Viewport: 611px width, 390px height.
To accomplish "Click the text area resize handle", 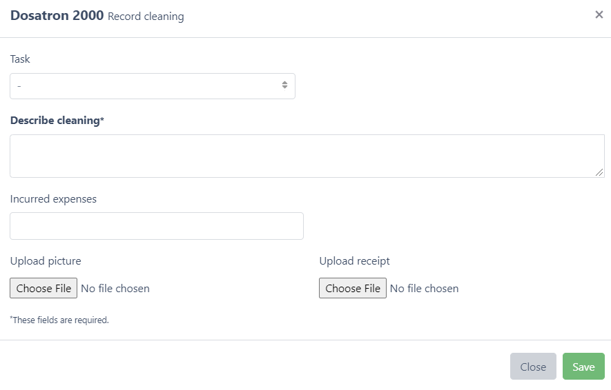I will pyautogui.click(x=599, y=172).
